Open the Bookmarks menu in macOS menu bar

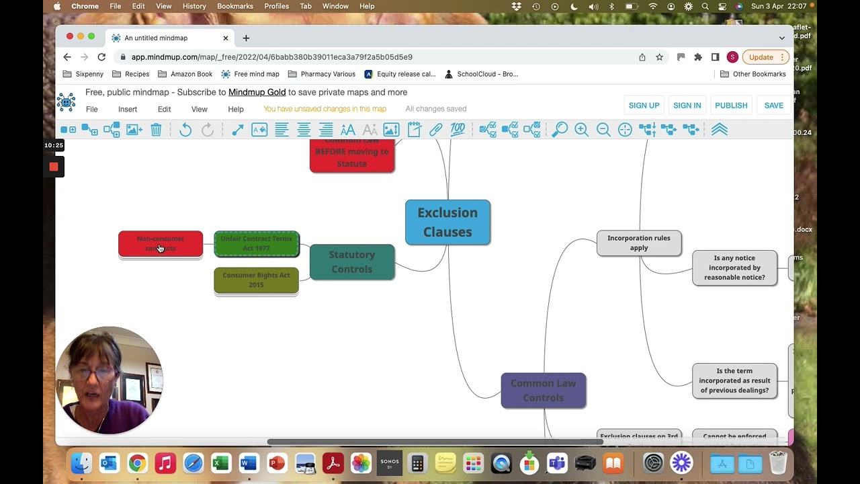click(x=235, y=6)
